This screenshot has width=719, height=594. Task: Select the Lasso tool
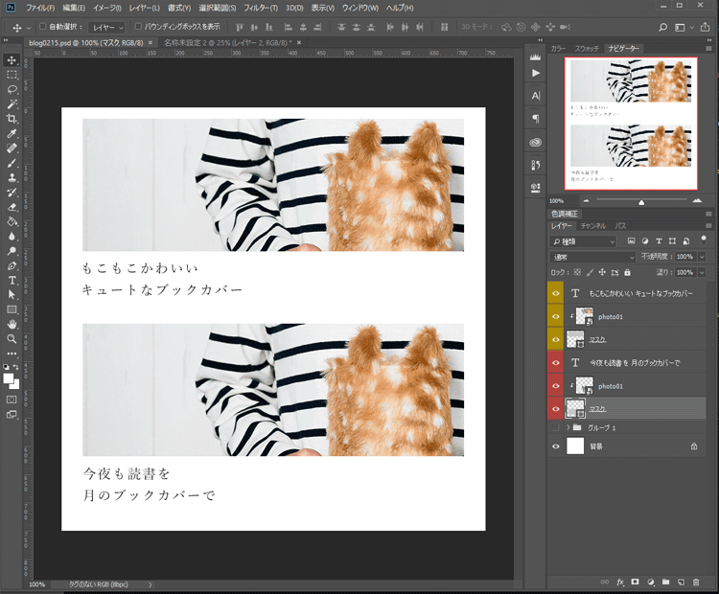pyautogui.click(x=12, y=89)
